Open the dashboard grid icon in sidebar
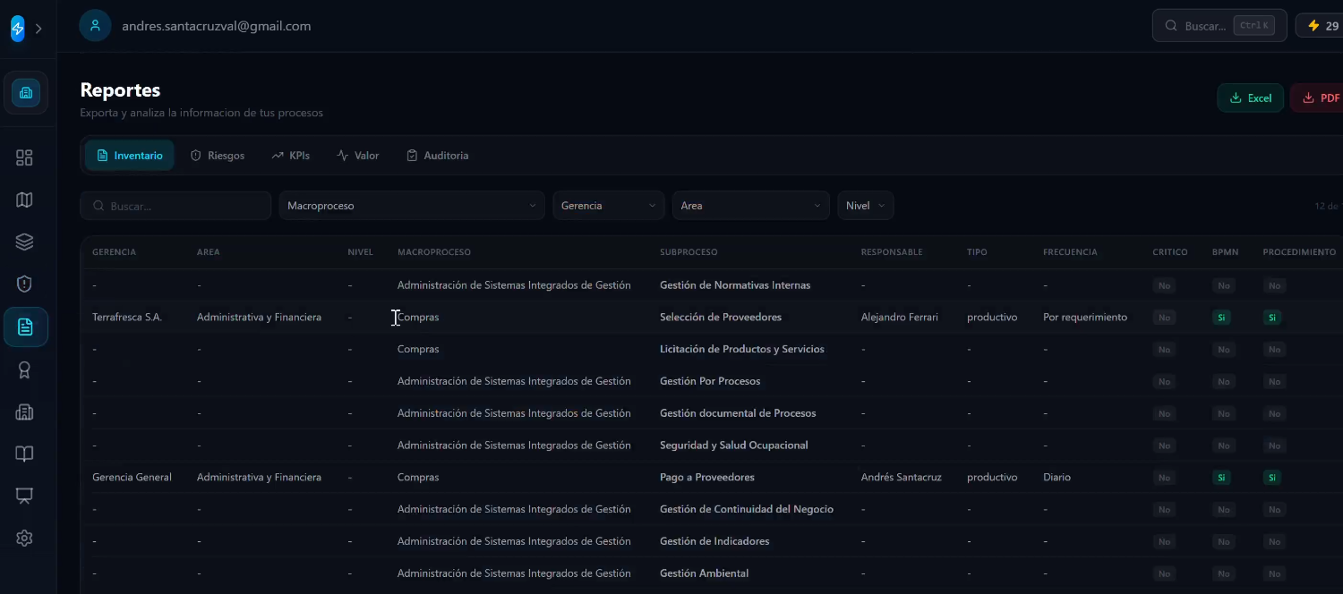Screen dimensions: 1343x594 click(25, 157)
